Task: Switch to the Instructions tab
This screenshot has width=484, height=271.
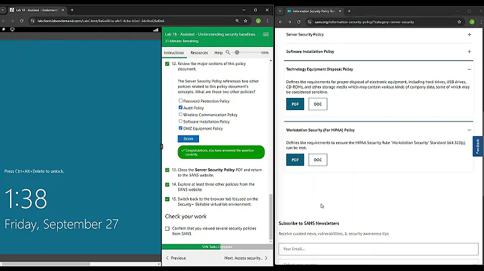Action: (x=174, y=53)
